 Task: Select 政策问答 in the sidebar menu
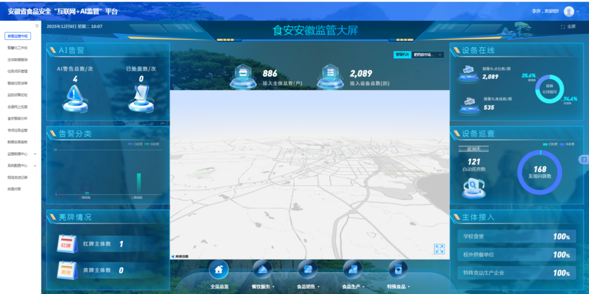point(14,189)
